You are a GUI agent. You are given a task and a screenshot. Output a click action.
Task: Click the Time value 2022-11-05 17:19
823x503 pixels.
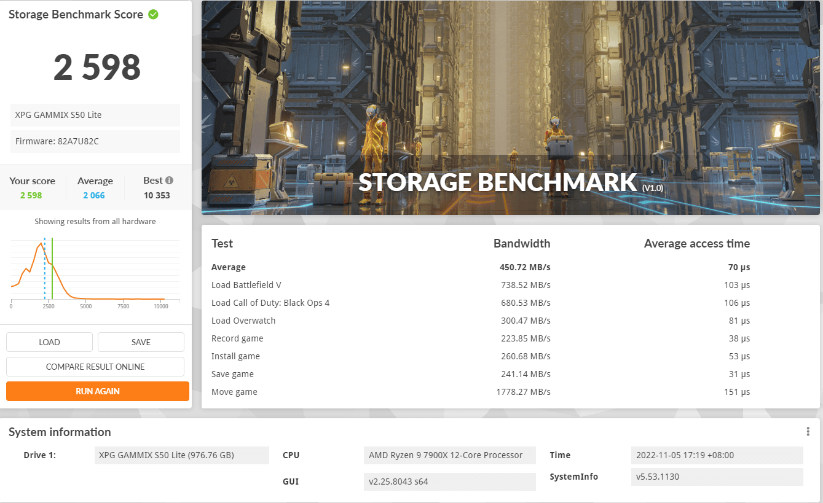[717, 455]
